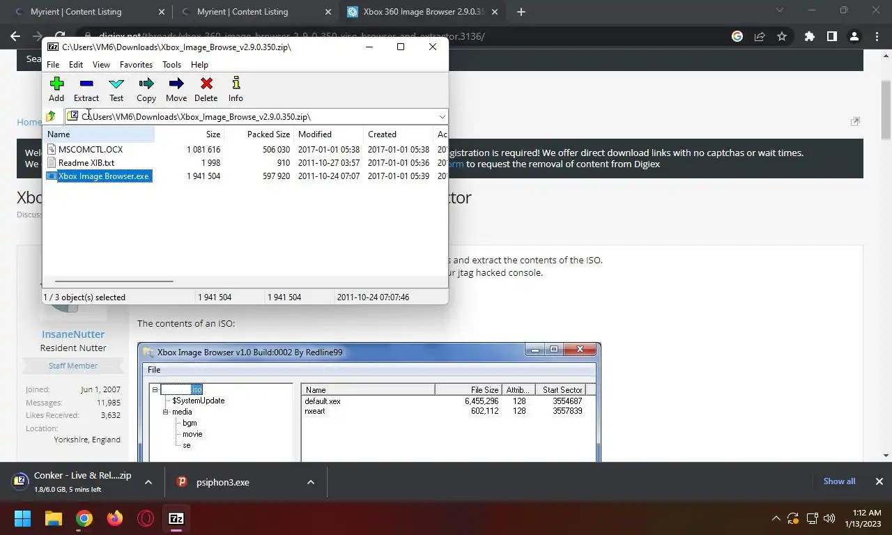Bookmark this page with the star icon
Viewport: 892px width, 535px height.
coord(782,36)
